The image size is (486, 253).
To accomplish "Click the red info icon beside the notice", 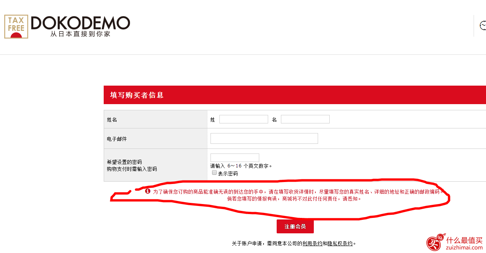I will click(147, 191).
